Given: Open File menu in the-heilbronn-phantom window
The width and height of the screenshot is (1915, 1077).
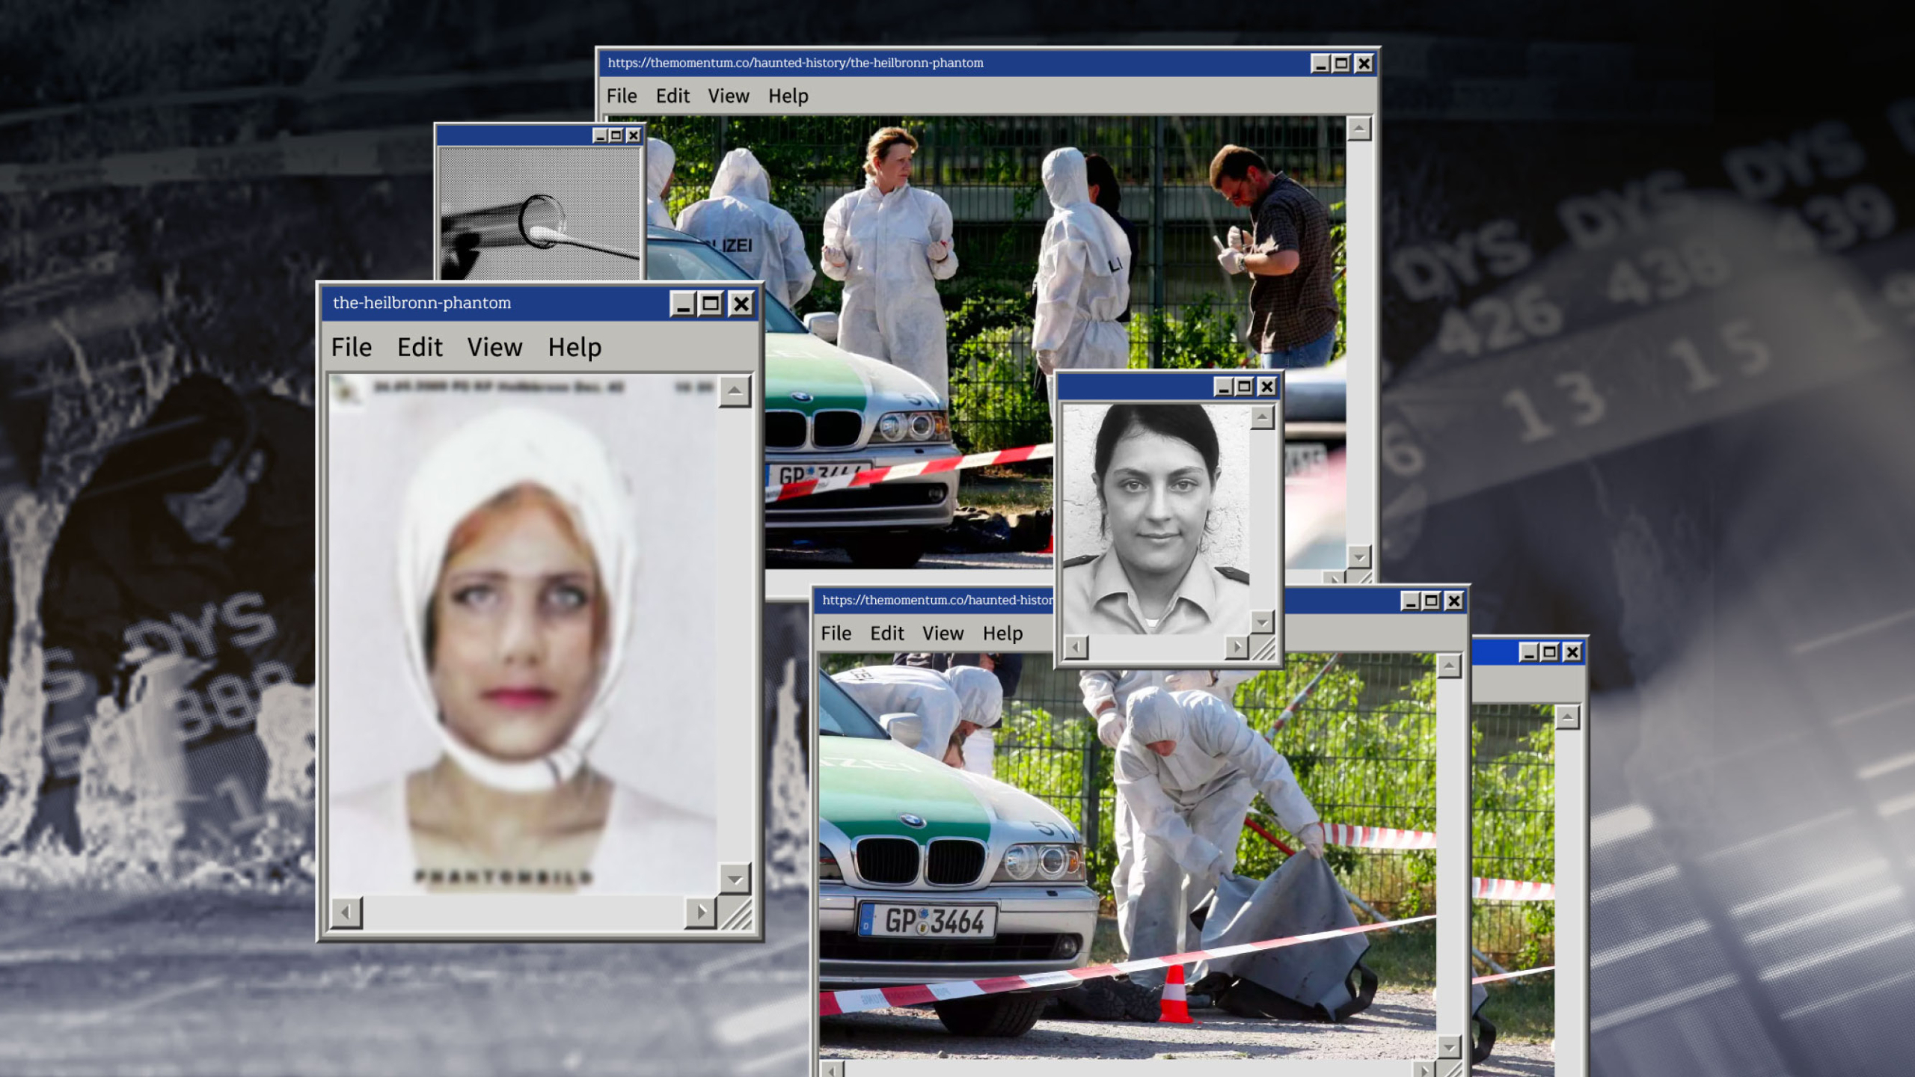Looking at the screenshot, I should click(x=351, y=347).
